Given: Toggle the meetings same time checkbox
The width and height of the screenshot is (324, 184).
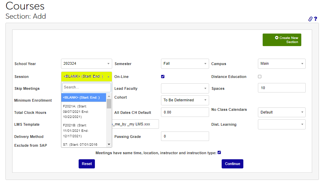Looking at the screenshot, I should (x=219, y=152).
